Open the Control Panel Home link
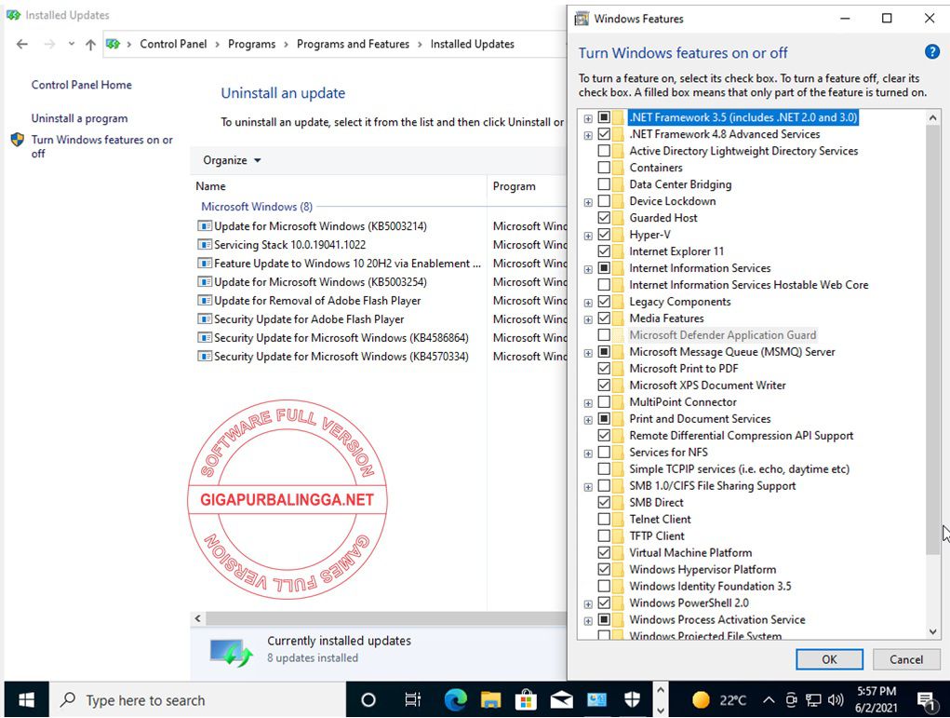Viewport: 950px width, 718px height. 82,85
